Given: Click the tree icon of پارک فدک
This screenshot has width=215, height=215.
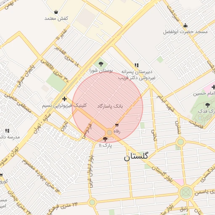Looking at the screenshot, I should point(207,105).
